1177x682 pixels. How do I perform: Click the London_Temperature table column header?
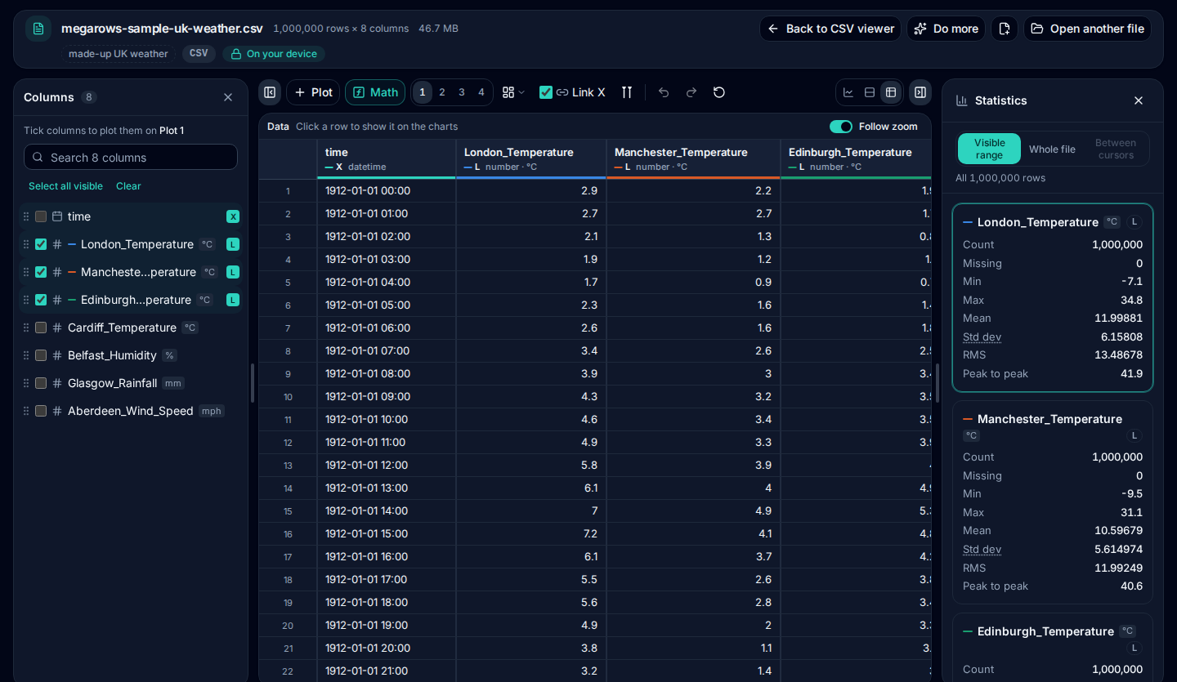click(531, 158)
